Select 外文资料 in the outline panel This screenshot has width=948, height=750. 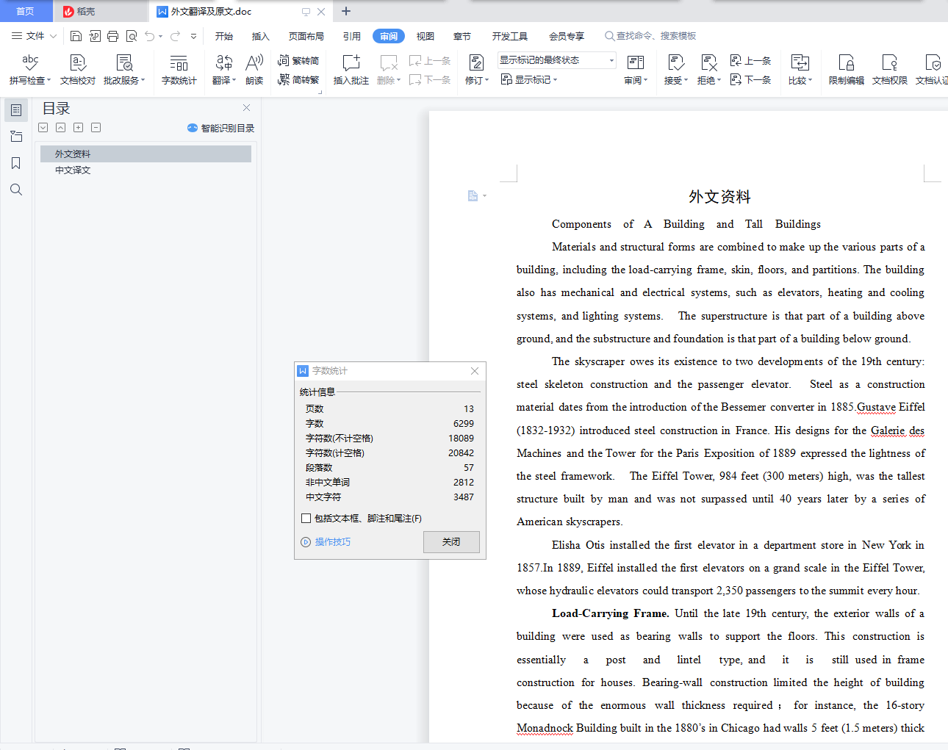click(146, 154)
